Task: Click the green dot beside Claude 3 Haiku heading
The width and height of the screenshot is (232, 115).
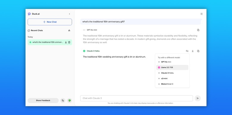Action: point(84,51)
